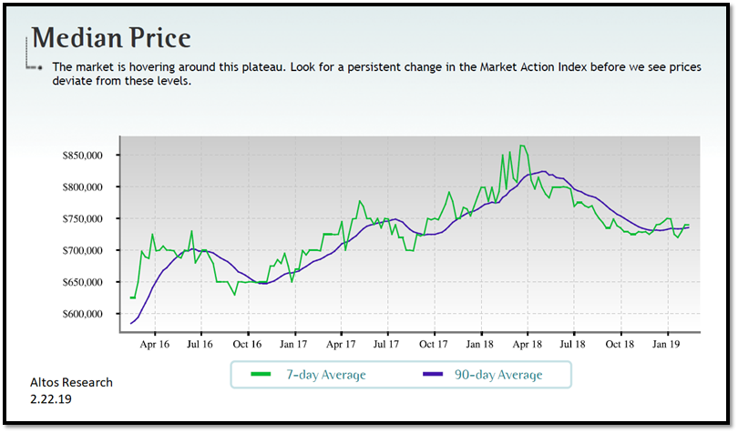This screenshot has height=433, width=738.
Task: Click the 2.22.19 date text
Action: coord(51,398)
